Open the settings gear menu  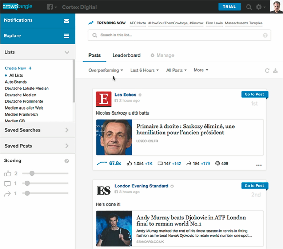tap(259, 7)
